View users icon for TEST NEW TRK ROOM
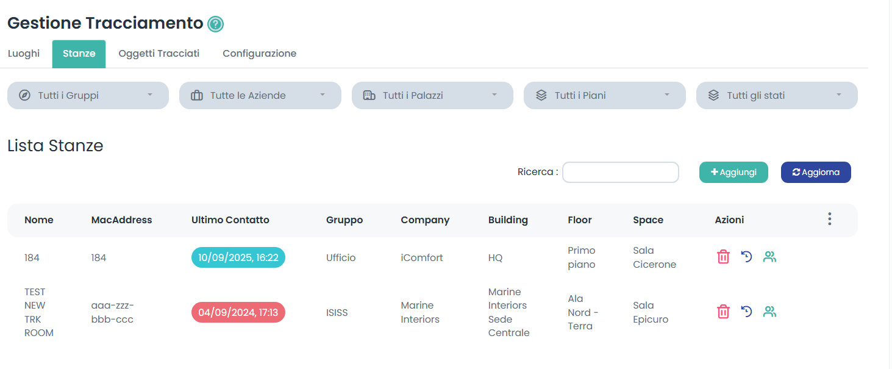 click(x=769, y=312)
